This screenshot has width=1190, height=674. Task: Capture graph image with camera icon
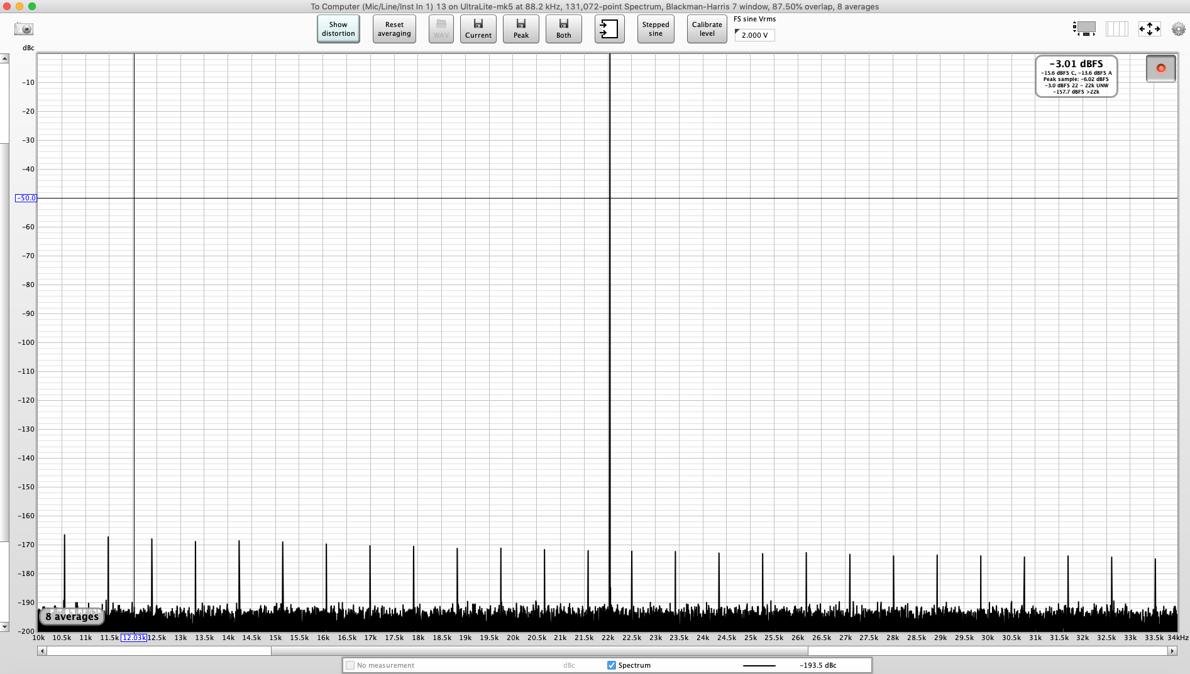pyautogui.click(x=24, y=29)
